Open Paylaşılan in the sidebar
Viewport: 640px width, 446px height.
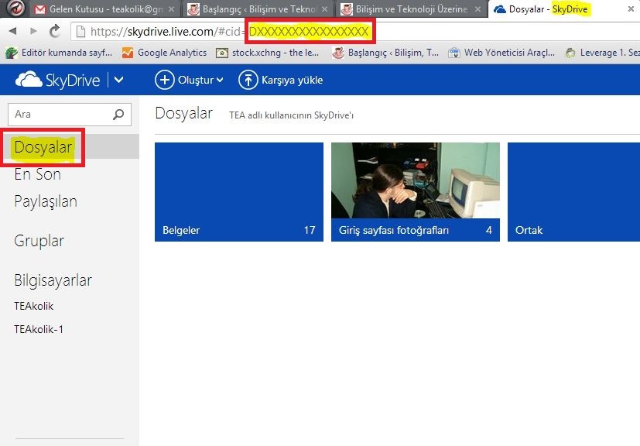point(46,202)
